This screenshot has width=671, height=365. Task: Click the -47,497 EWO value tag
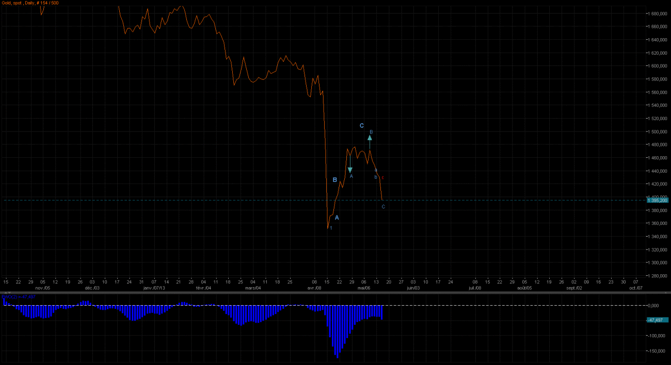pyautogui.click(x=657, y=320)
